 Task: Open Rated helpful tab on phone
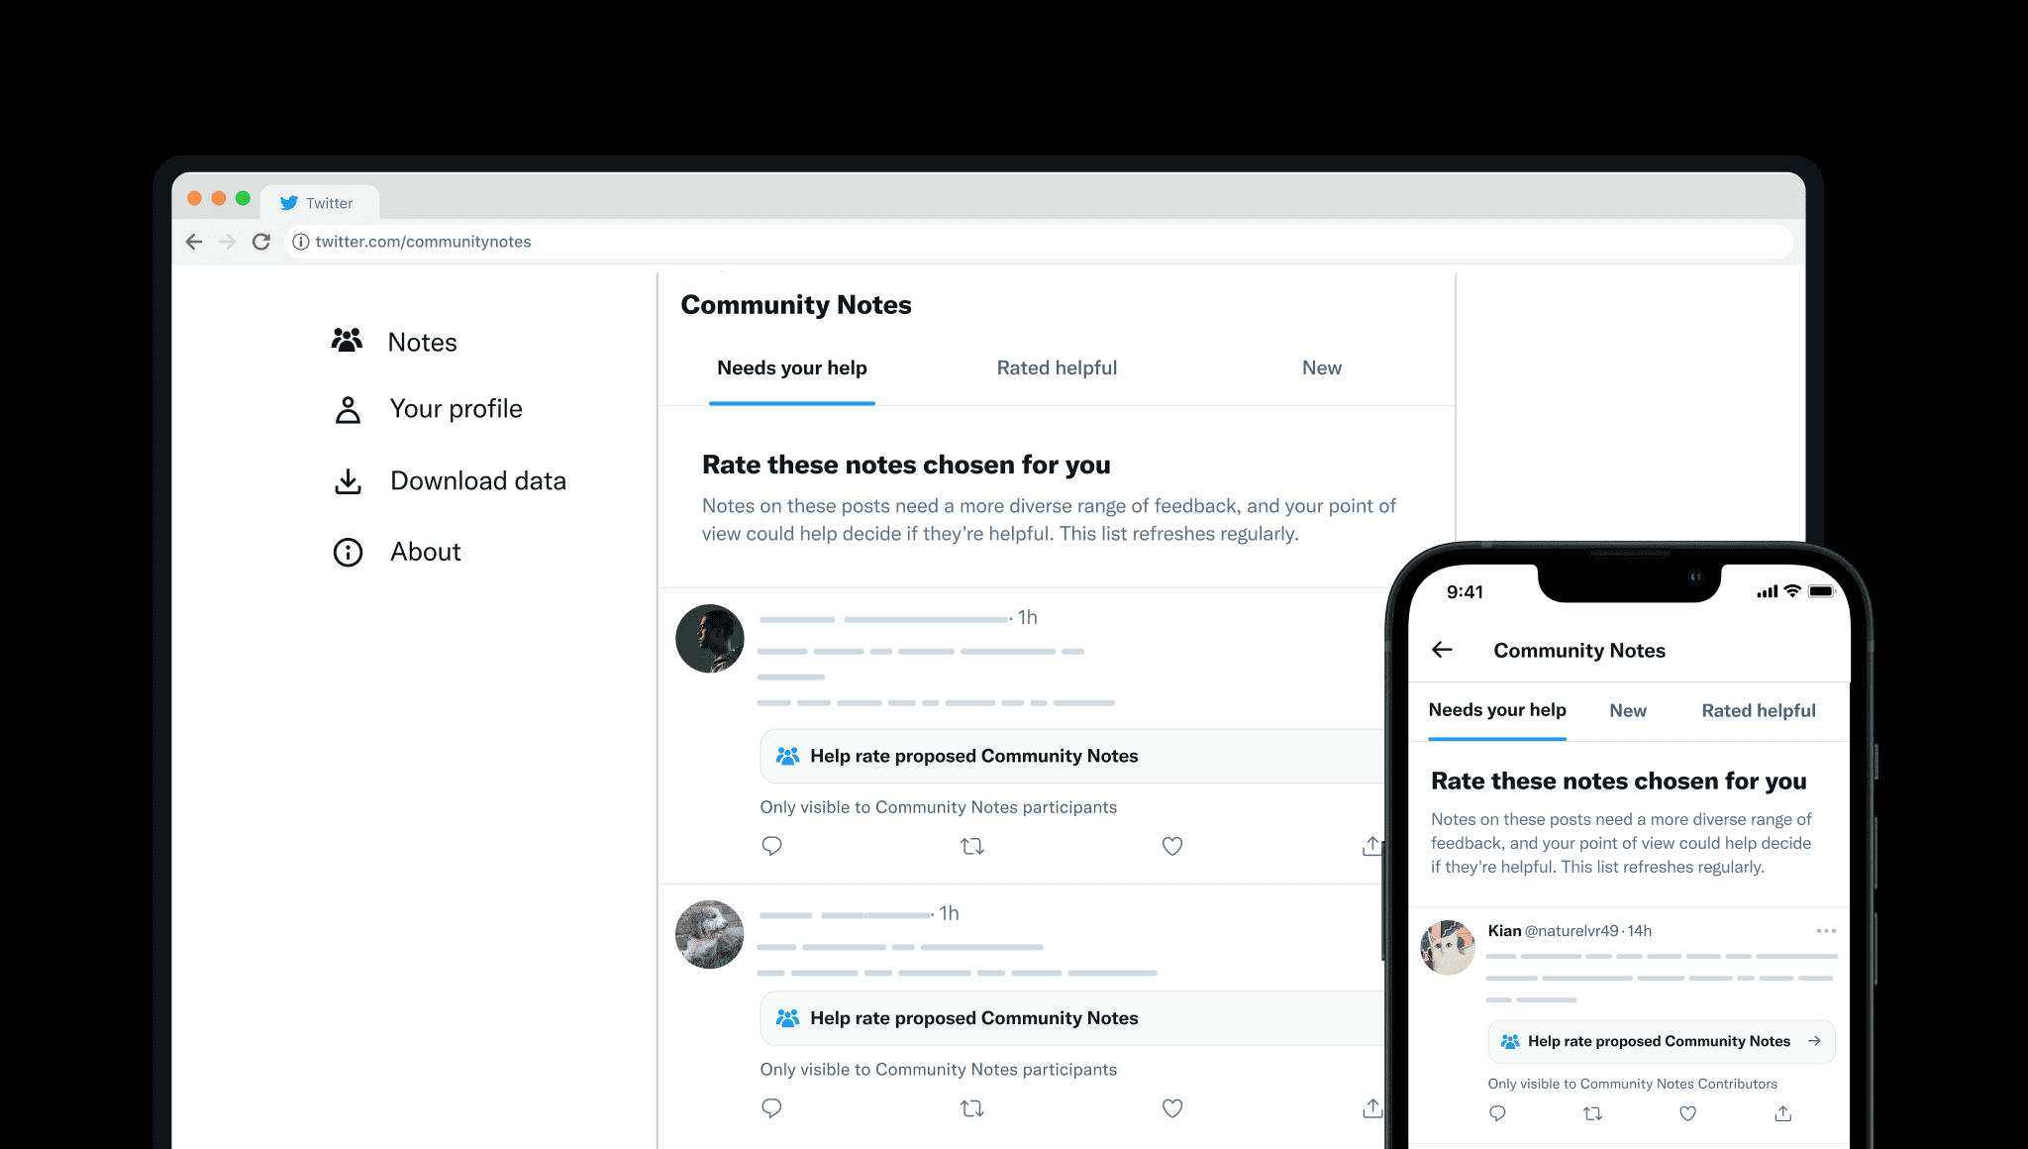click(x=1759, y=711)
